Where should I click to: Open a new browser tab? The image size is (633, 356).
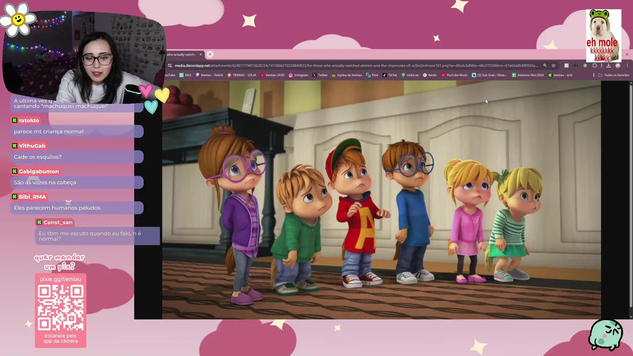pyautogui.click(x=210, y=54)
